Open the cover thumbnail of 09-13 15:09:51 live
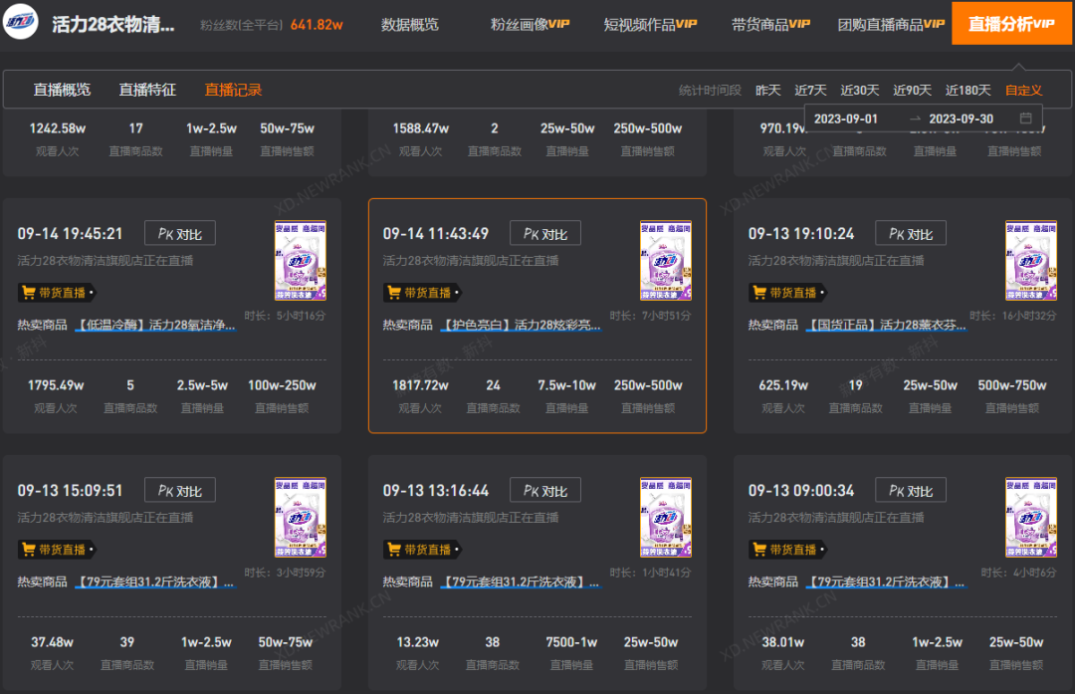1075x694 pixels. 301,517
